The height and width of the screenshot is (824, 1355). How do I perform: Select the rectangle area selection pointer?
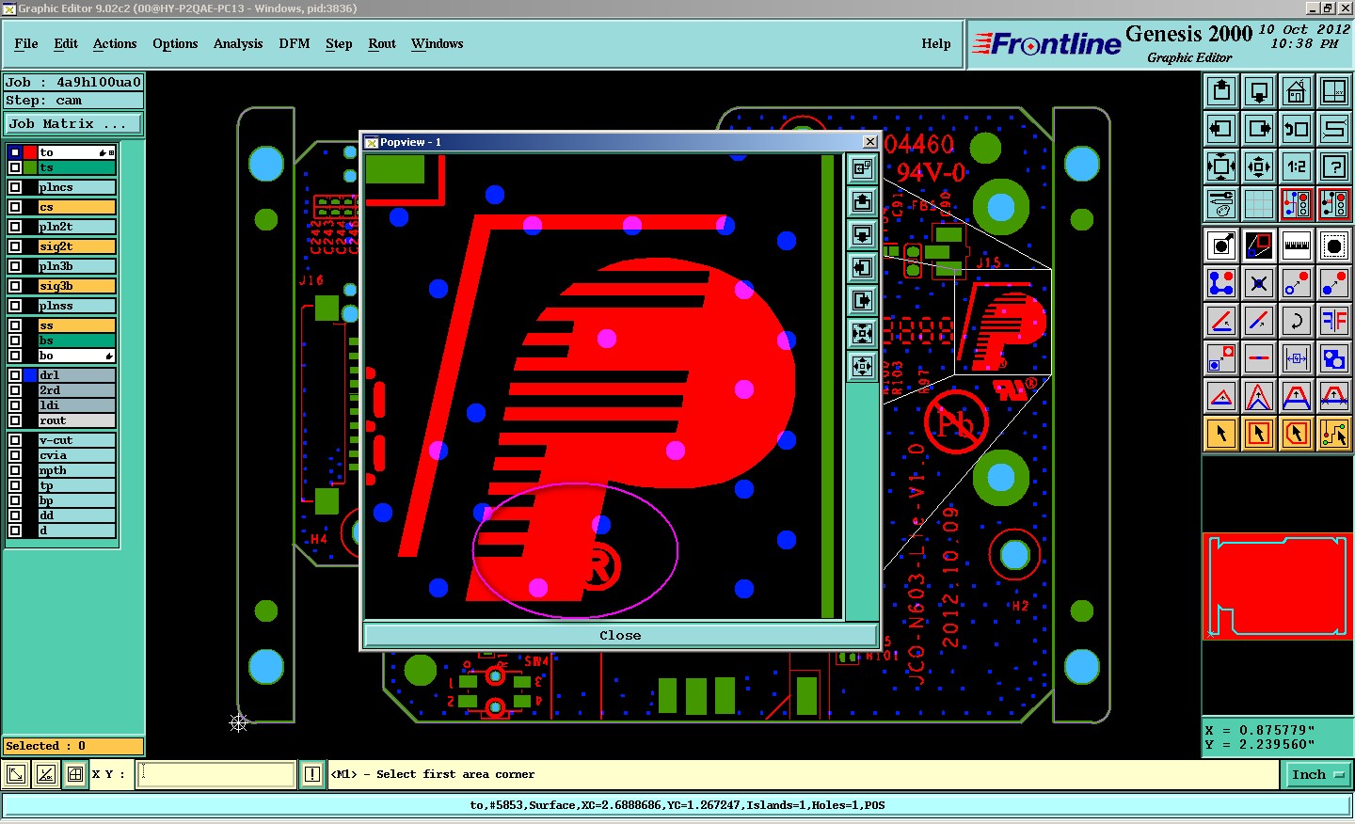1259,434
